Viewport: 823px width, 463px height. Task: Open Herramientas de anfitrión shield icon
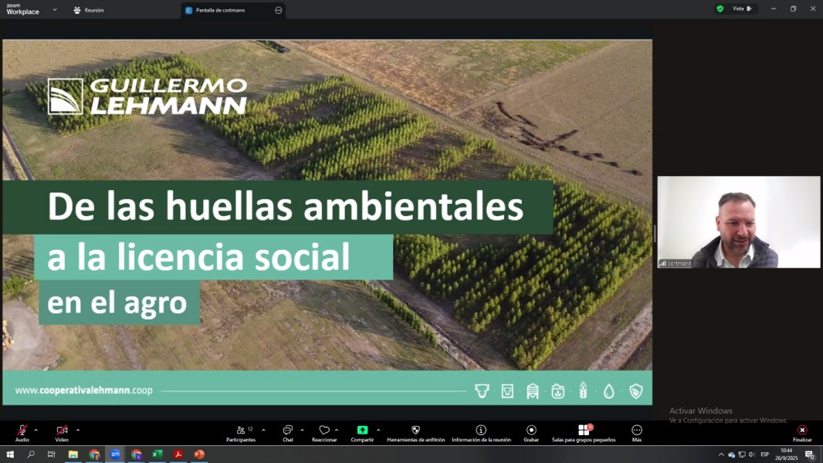415,431
